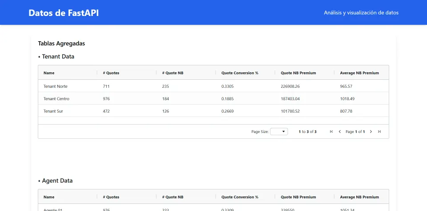The height and width of the screenshot is (211, 427).
Task: Click the 0.1885 conversion cell
Action: click(x=227, y=99)
